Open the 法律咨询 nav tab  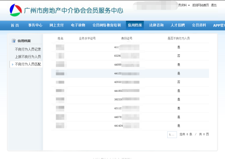pyautogui.click(x=156, y=25)
